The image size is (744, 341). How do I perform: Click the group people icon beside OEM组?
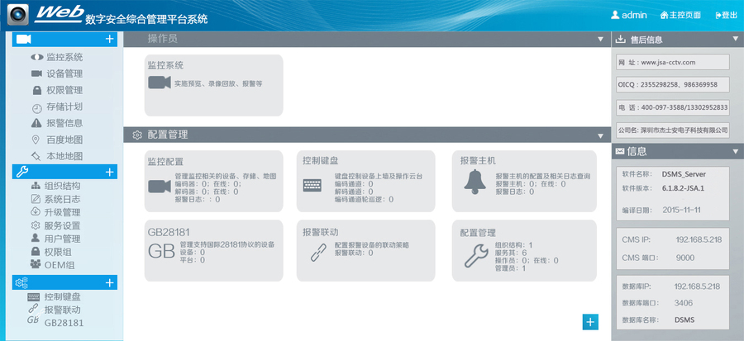tap(36, 264)
